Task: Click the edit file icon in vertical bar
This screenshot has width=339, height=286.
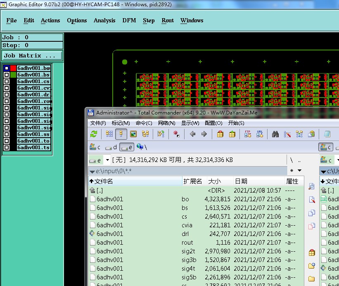Action: click(x=312, y=200)
